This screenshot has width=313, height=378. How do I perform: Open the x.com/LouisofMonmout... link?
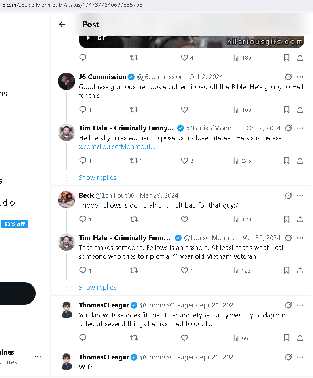pos(117,147)
